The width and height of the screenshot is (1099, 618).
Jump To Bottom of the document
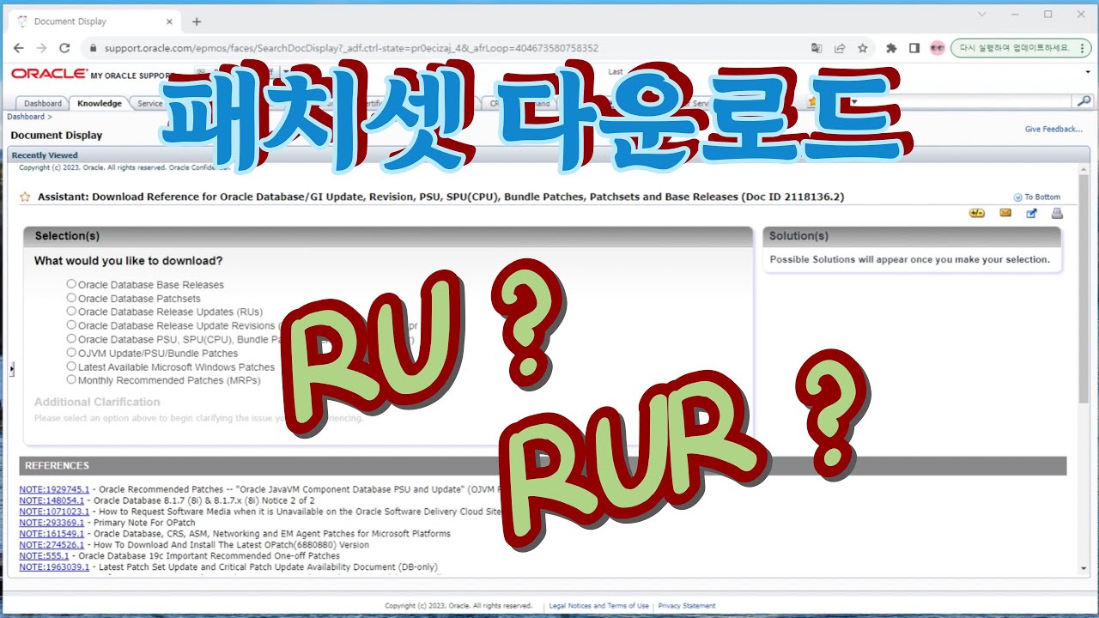coord(1036,197)
